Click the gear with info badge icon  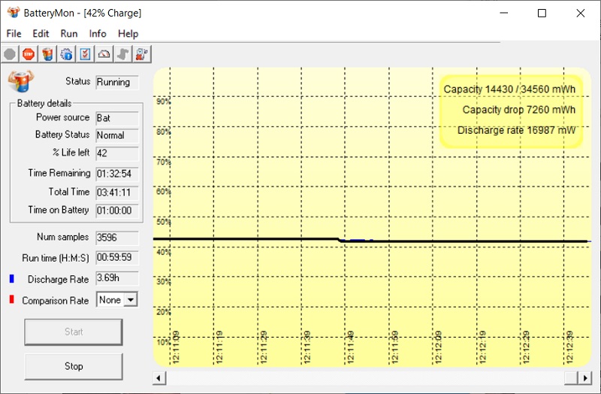[66, 54]
